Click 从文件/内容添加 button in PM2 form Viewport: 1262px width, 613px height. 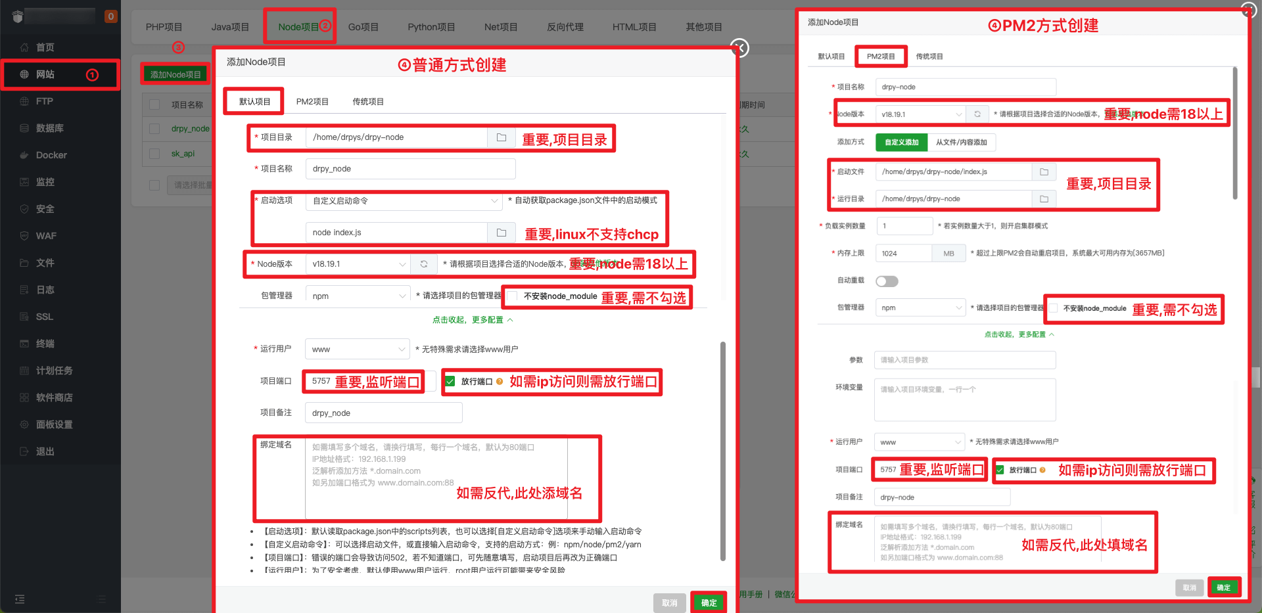pos(961,143)
